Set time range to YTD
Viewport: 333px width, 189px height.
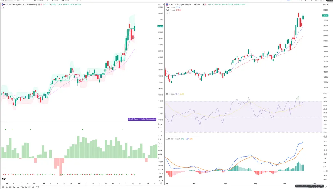click(x=22, y=187)
